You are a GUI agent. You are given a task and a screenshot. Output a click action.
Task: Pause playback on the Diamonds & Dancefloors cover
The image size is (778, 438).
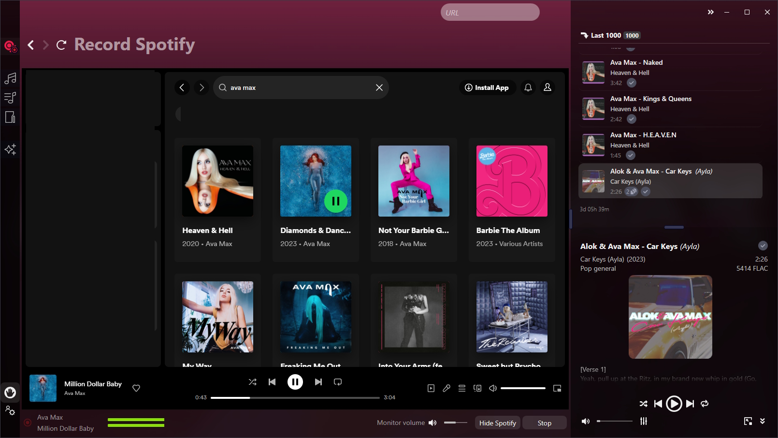(x=336, y=201)
